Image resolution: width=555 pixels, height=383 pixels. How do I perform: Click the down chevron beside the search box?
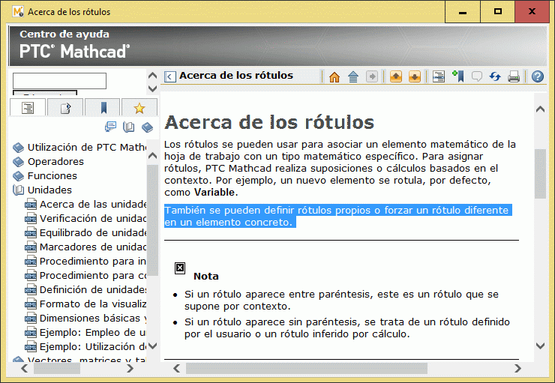[152, 88]
